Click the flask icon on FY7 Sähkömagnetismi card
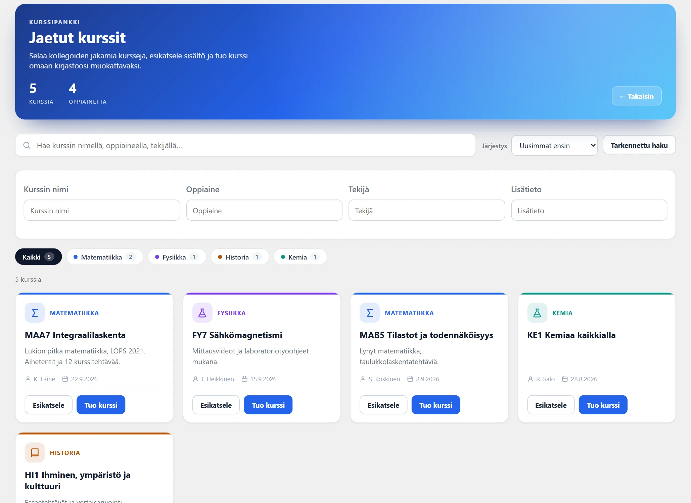 click(x=202, y=313)
